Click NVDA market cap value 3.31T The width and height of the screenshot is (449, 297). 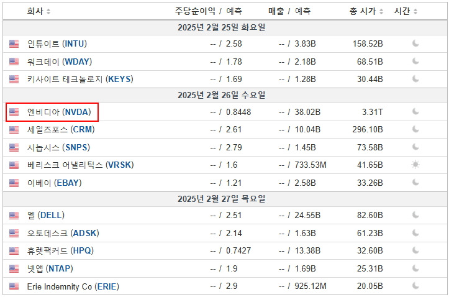(372, 112)
